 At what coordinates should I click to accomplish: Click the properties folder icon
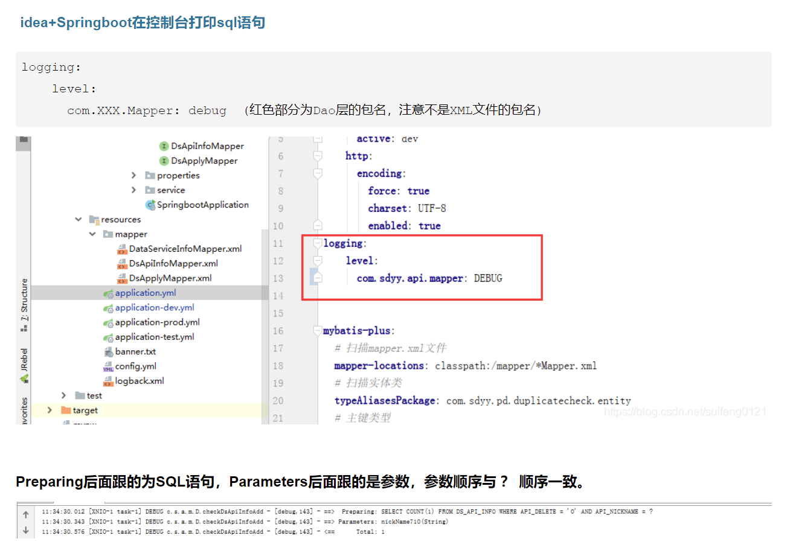pos(150,175)
